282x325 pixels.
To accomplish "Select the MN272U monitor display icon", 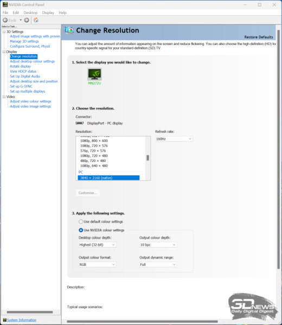I will coord(94,74).
